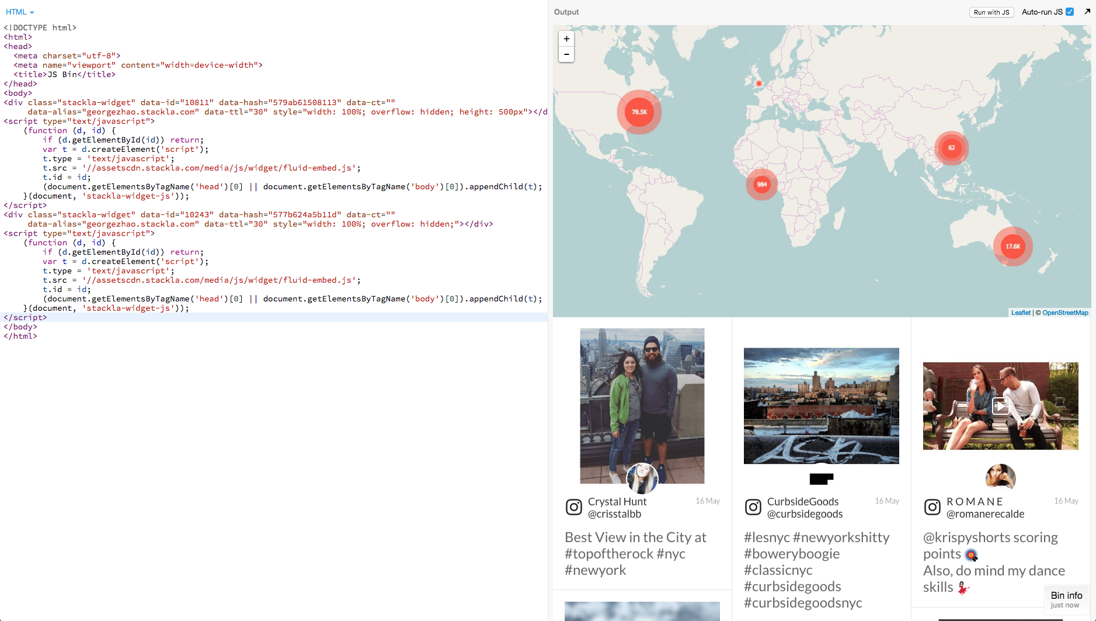The width and height of the screenshot is (1096, 621).
Task: Open the 78.5K map cluster over North America
Action: click(639, 112)
